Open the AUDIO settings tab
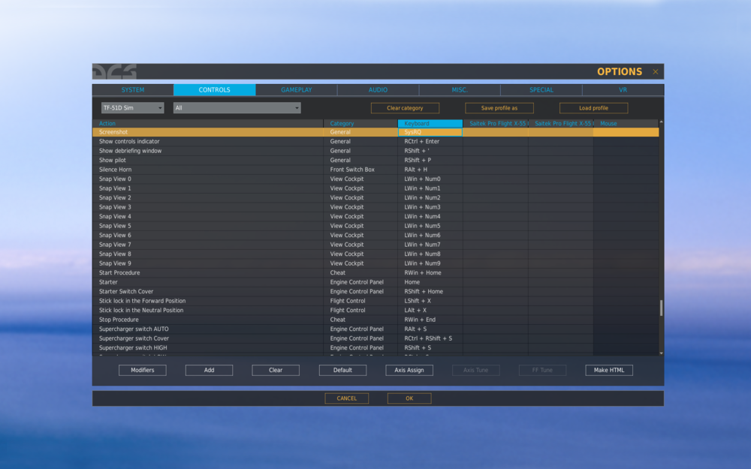Viewport: 751px width, 469px height. pyautogui.click(x=378, y=89)
